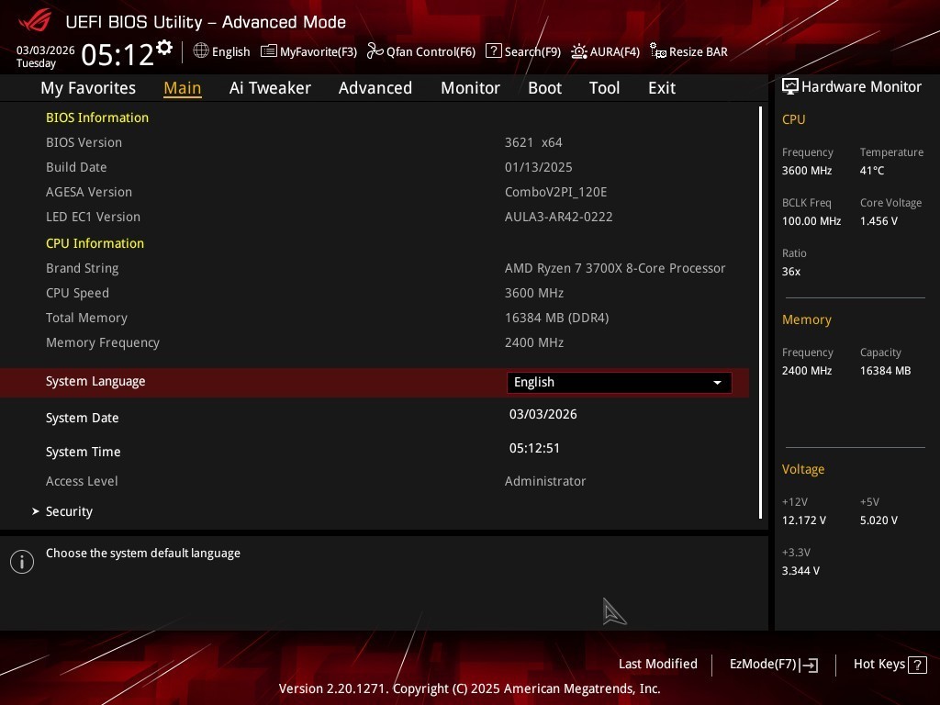Select the System Time label
The height and width of the screenshot is (705, 940).
point(83,452)
